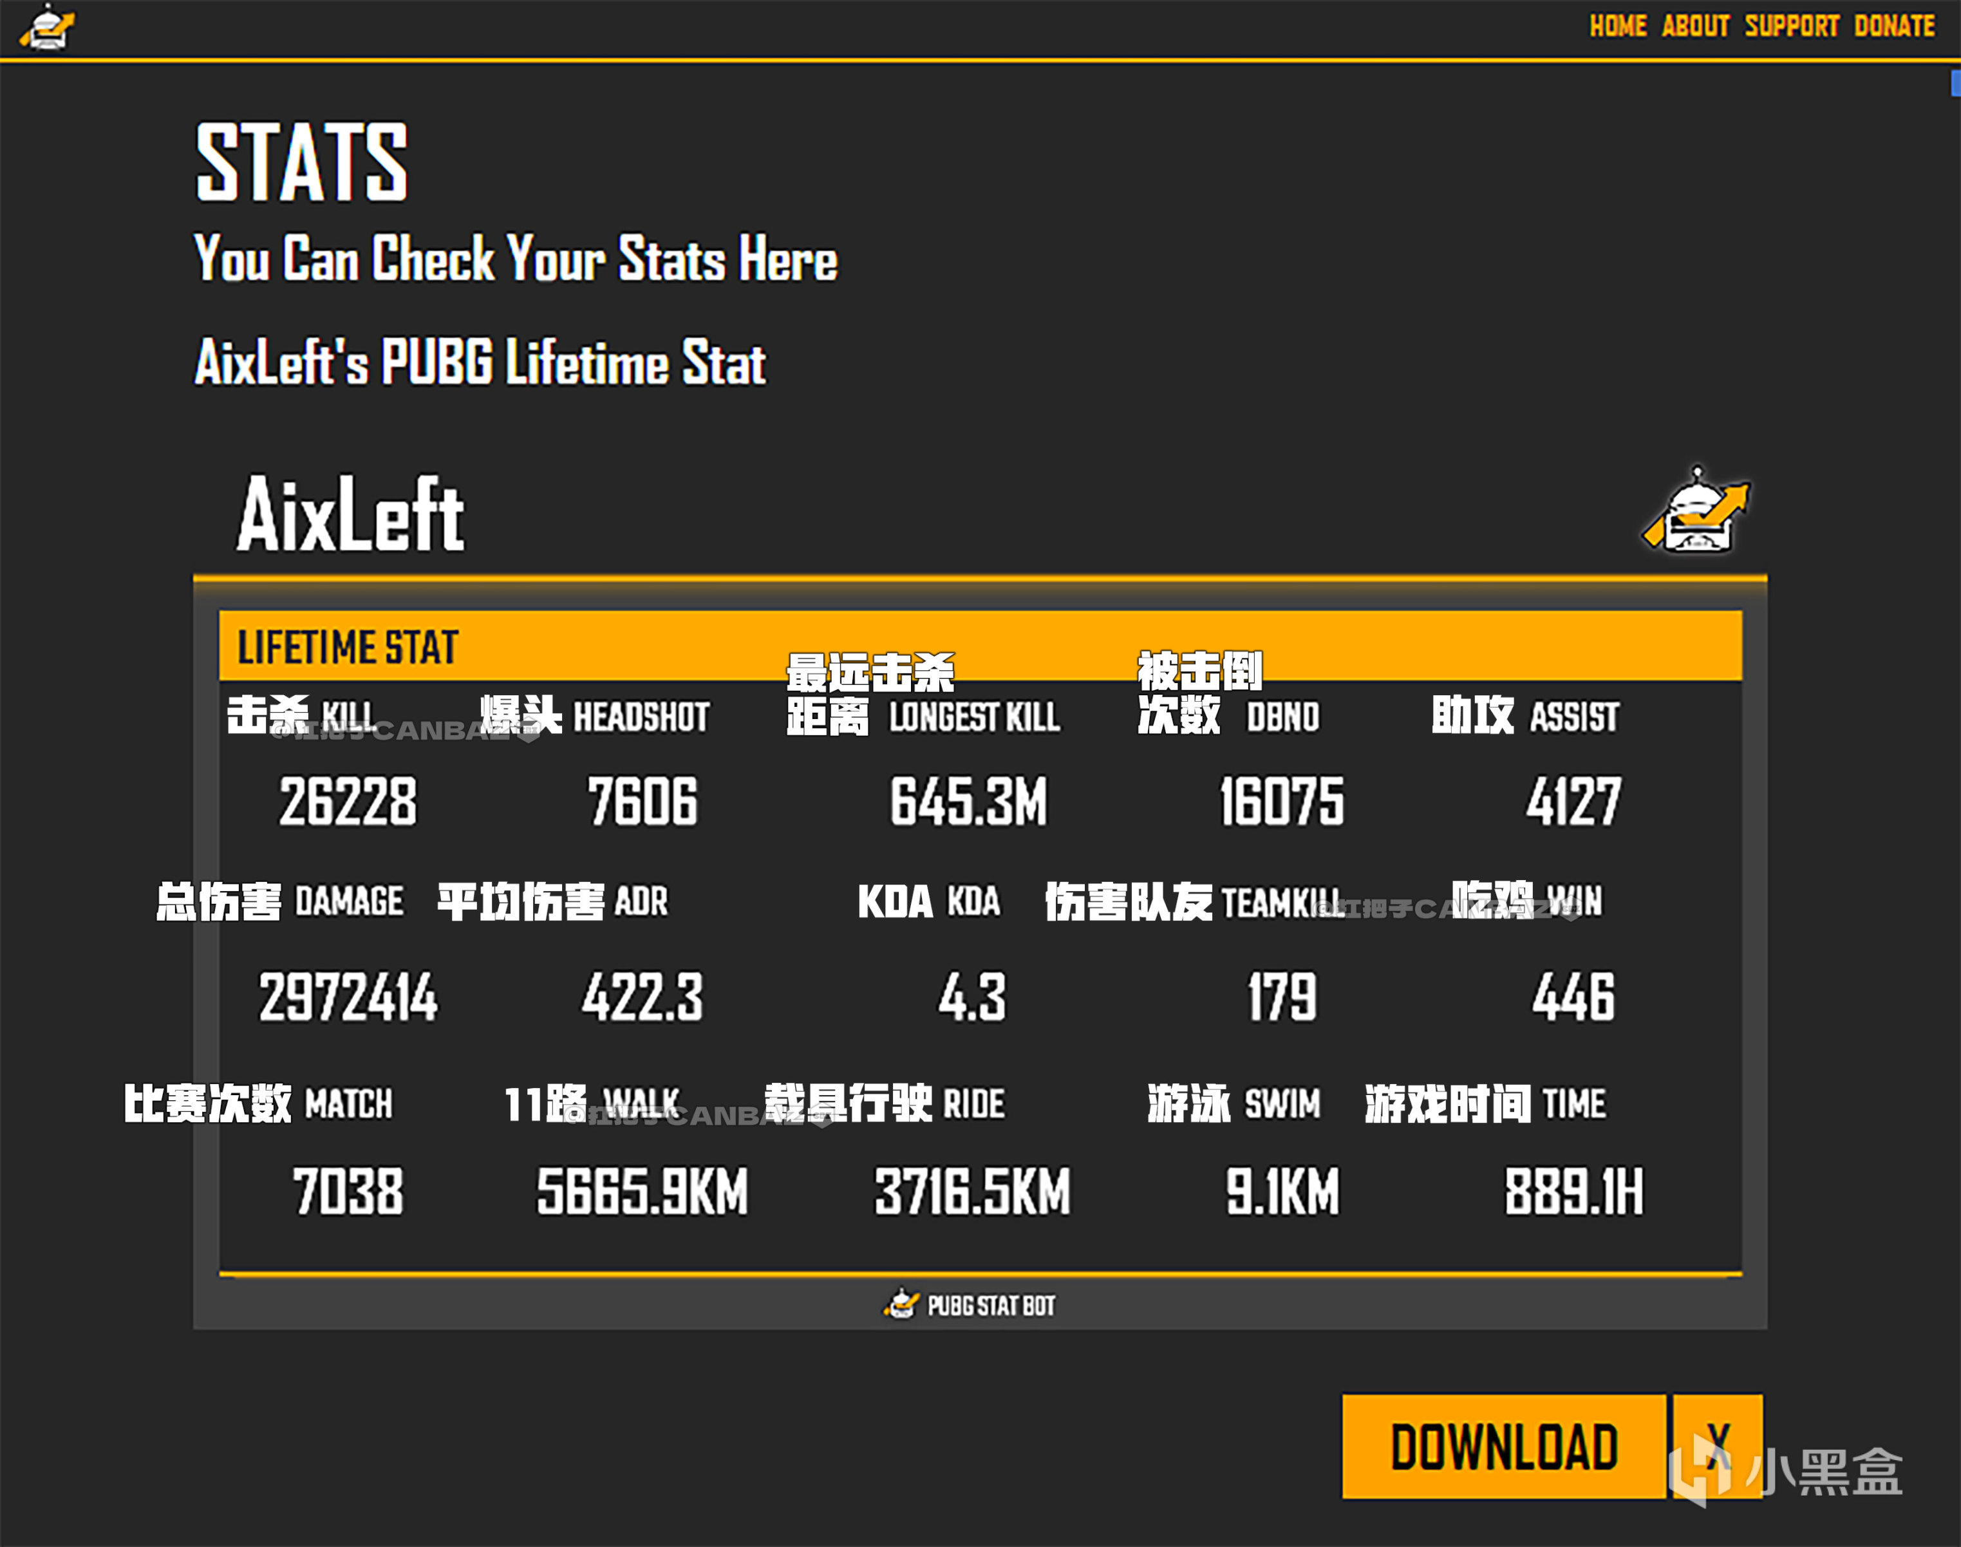
Task: Click the HEADSHOT column label
Action: [641, 717]
